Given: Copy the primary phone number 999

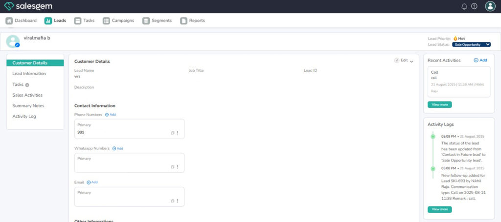Looking at the screenshot, I should coord(173,133).
